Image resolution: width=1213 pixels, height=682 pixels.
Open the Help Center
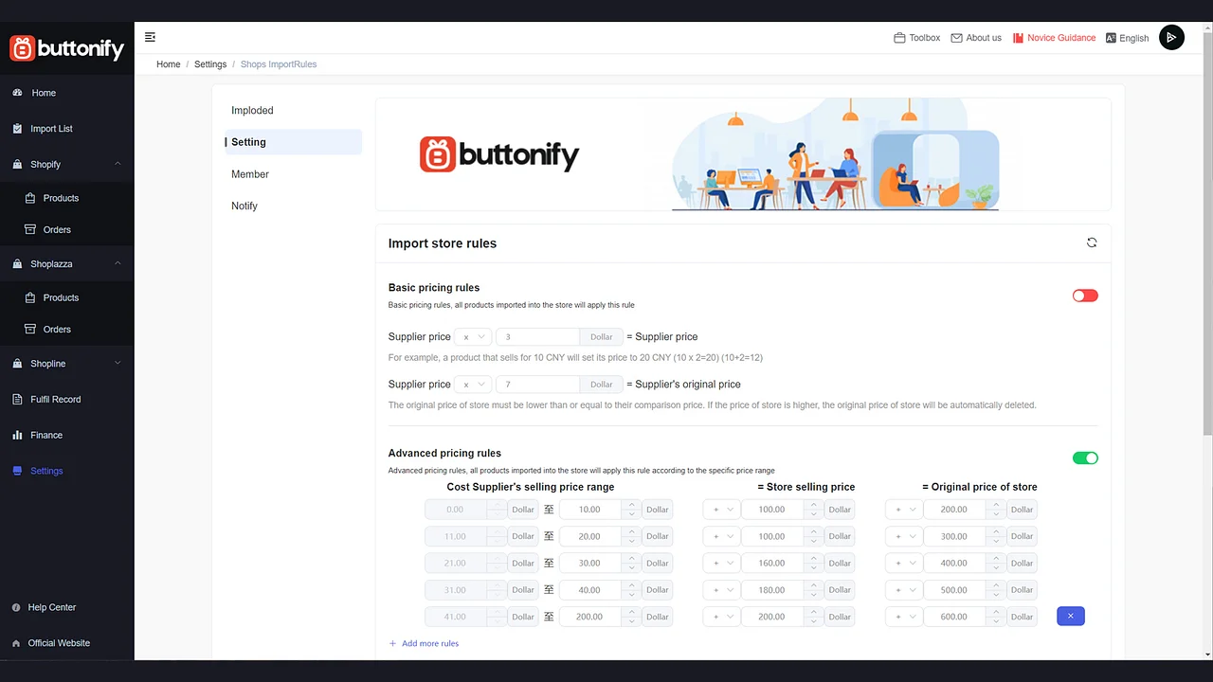point(52,607)
